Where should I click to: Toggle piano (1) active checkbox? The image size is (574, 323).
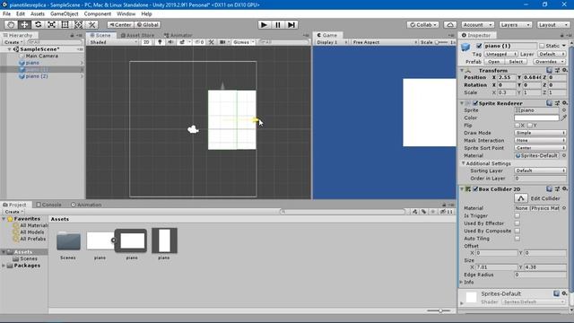[479, 46]
